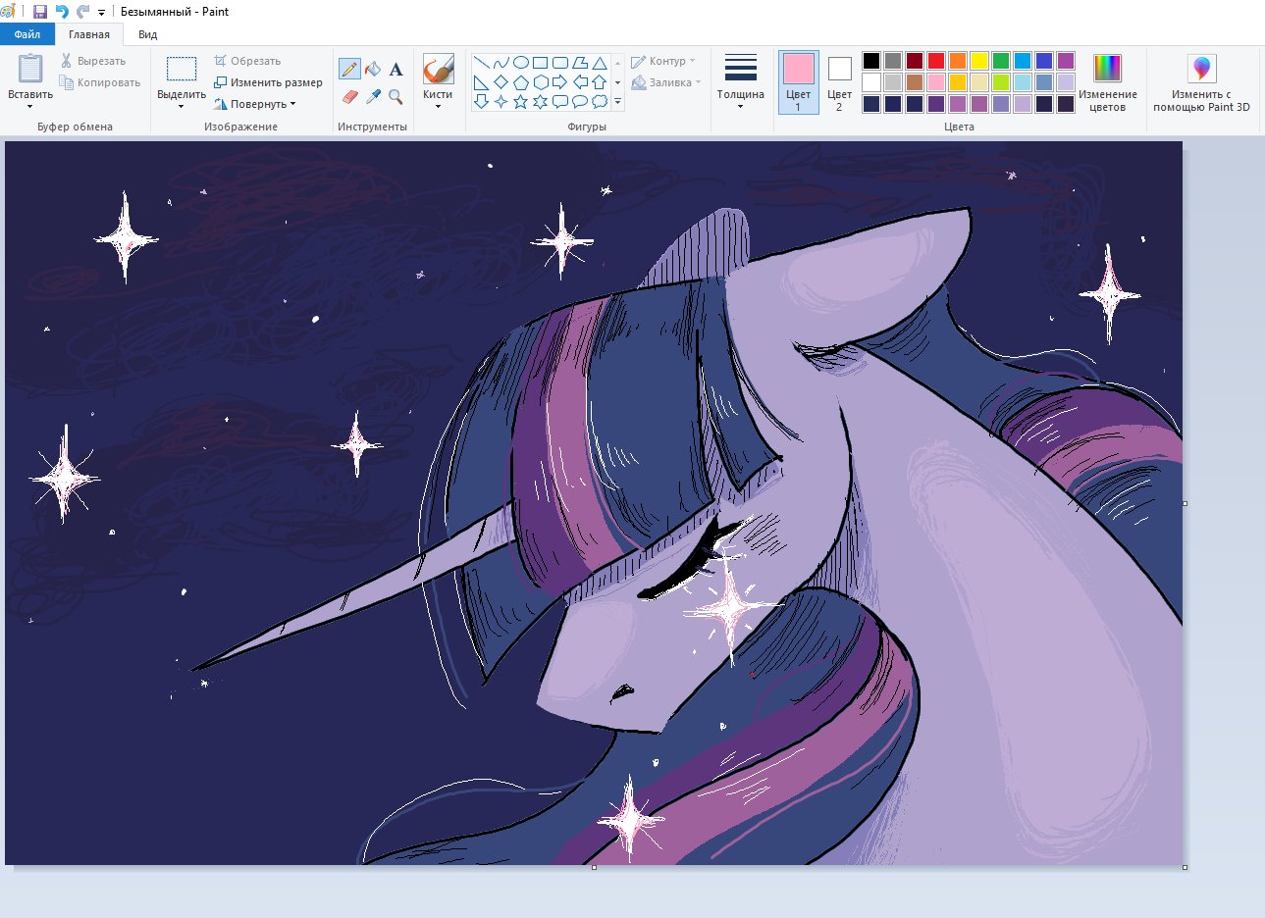Choose the straight Line shape
This screenshot has height=918, width=1265.
tap(482, 63)
